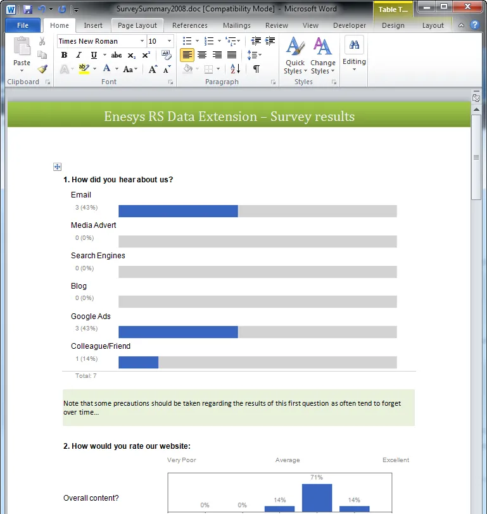Toggle Bold formatting
487x514 pixels.
tap(64, 55)
